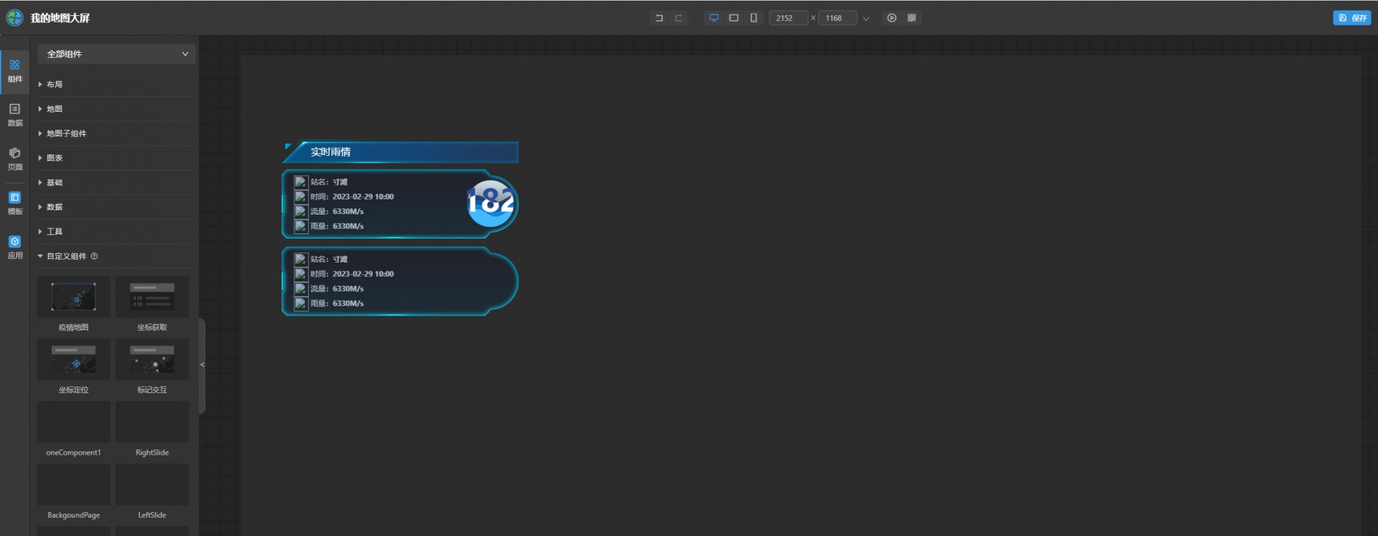Click the canvas width field showing 2152
Viewport: 1378px width, 536px height.
[x=788, y=18]
